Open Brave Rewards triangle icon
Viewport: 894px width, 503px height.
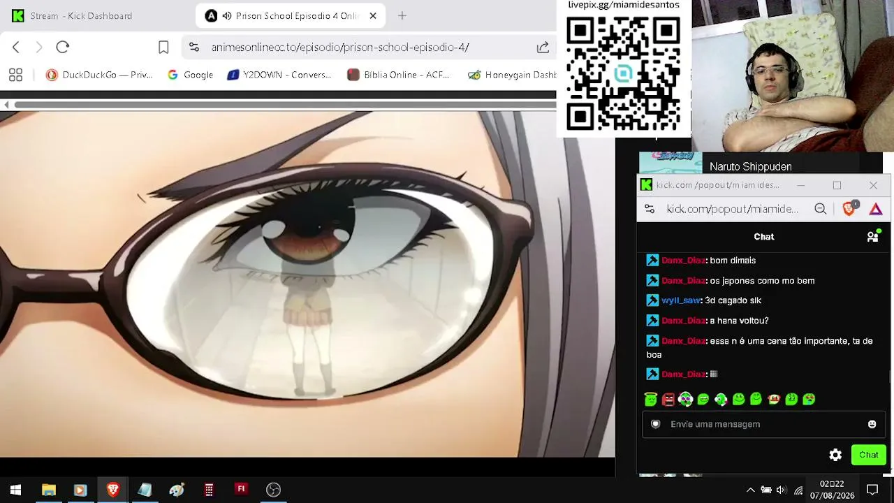tap(876, 209)
